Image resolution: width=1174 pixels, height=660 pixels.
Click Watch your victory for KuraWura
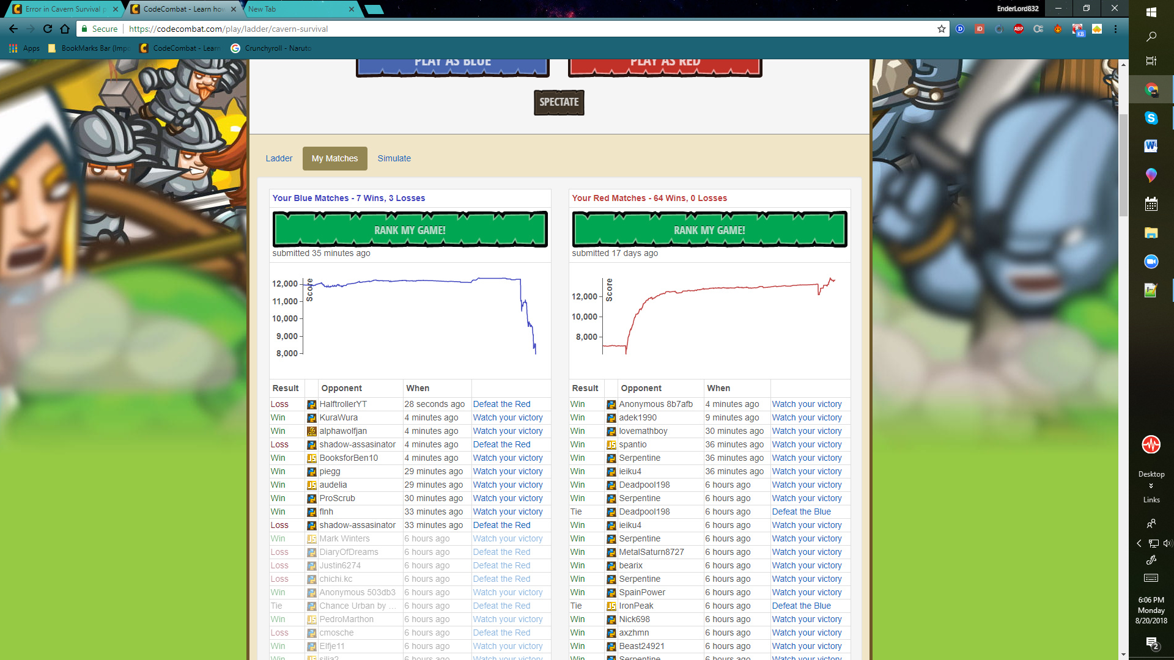[x=508, y=417]
